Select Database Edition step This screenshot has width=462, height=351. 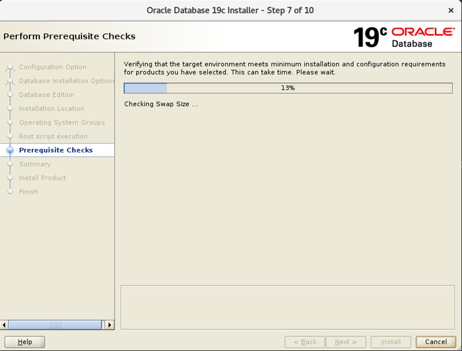pyautogui.click(x=47, y=95)
